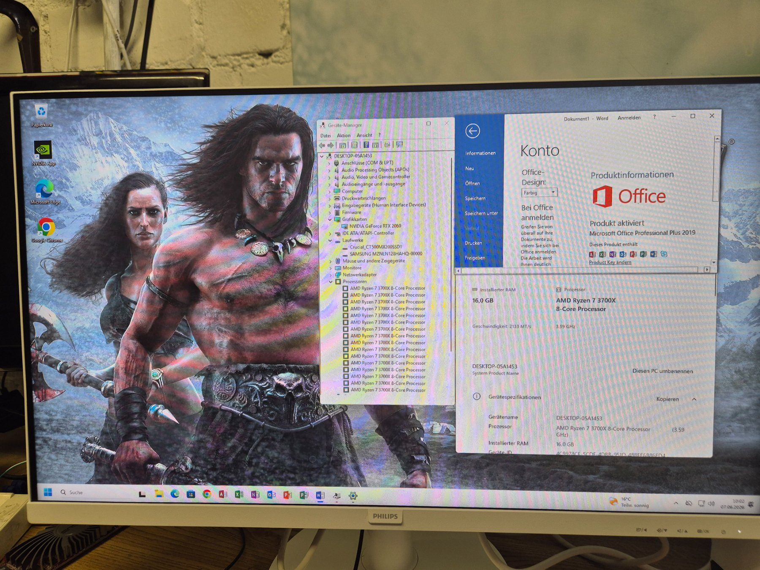Open the Aktion menu in Geräte-Manager

coord(344,136)
